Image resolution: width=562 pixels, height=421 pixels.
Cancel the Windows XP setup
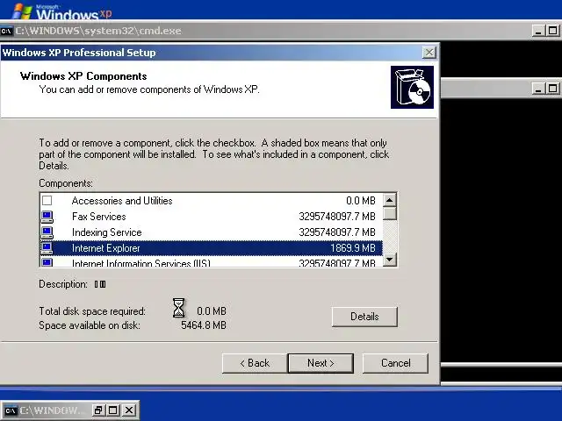[x=395, y=363]
